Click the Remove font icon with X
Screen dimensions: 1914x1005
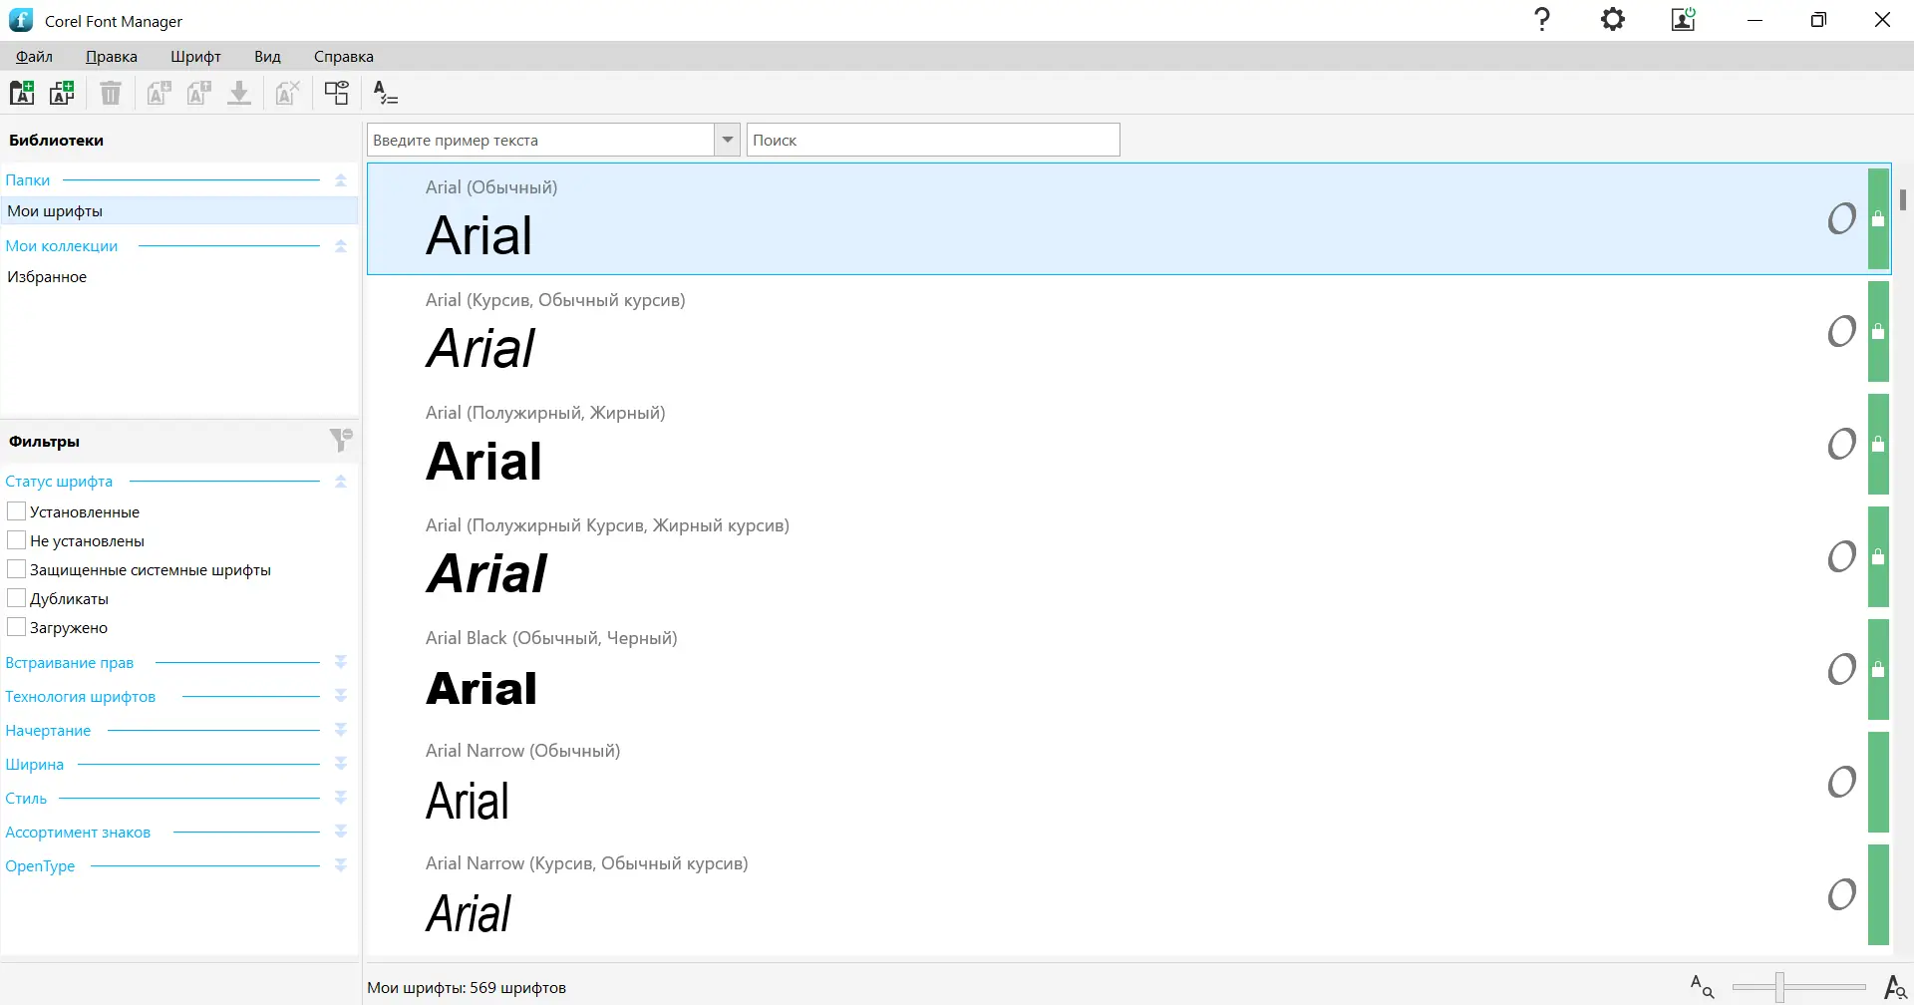(288, 93)
